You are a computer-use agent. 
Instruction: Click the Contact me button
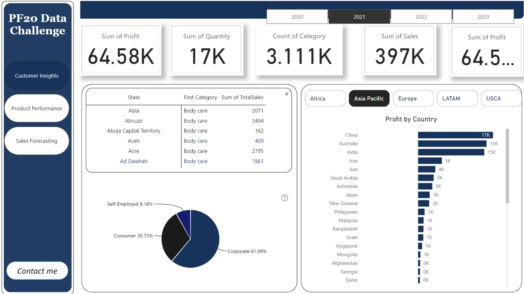[37, 271]
